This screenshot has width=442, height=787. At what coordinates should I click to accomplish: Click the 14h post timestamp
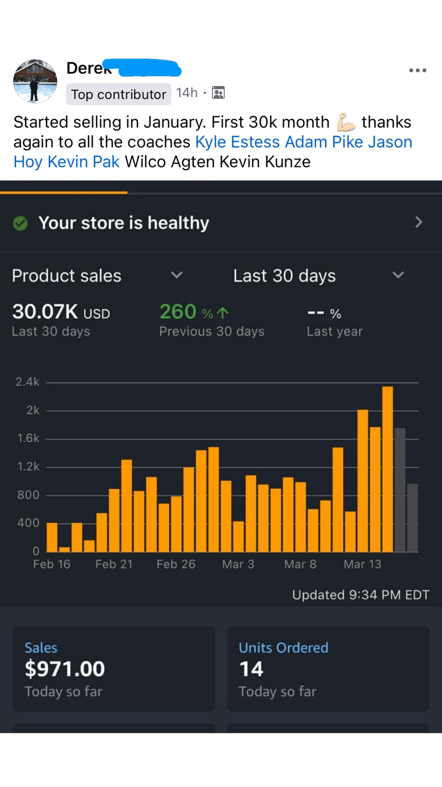coord(187,93)
